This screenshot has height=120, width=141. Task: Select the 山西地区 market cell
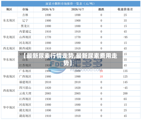pyautogui.click(x=25, y=37)
